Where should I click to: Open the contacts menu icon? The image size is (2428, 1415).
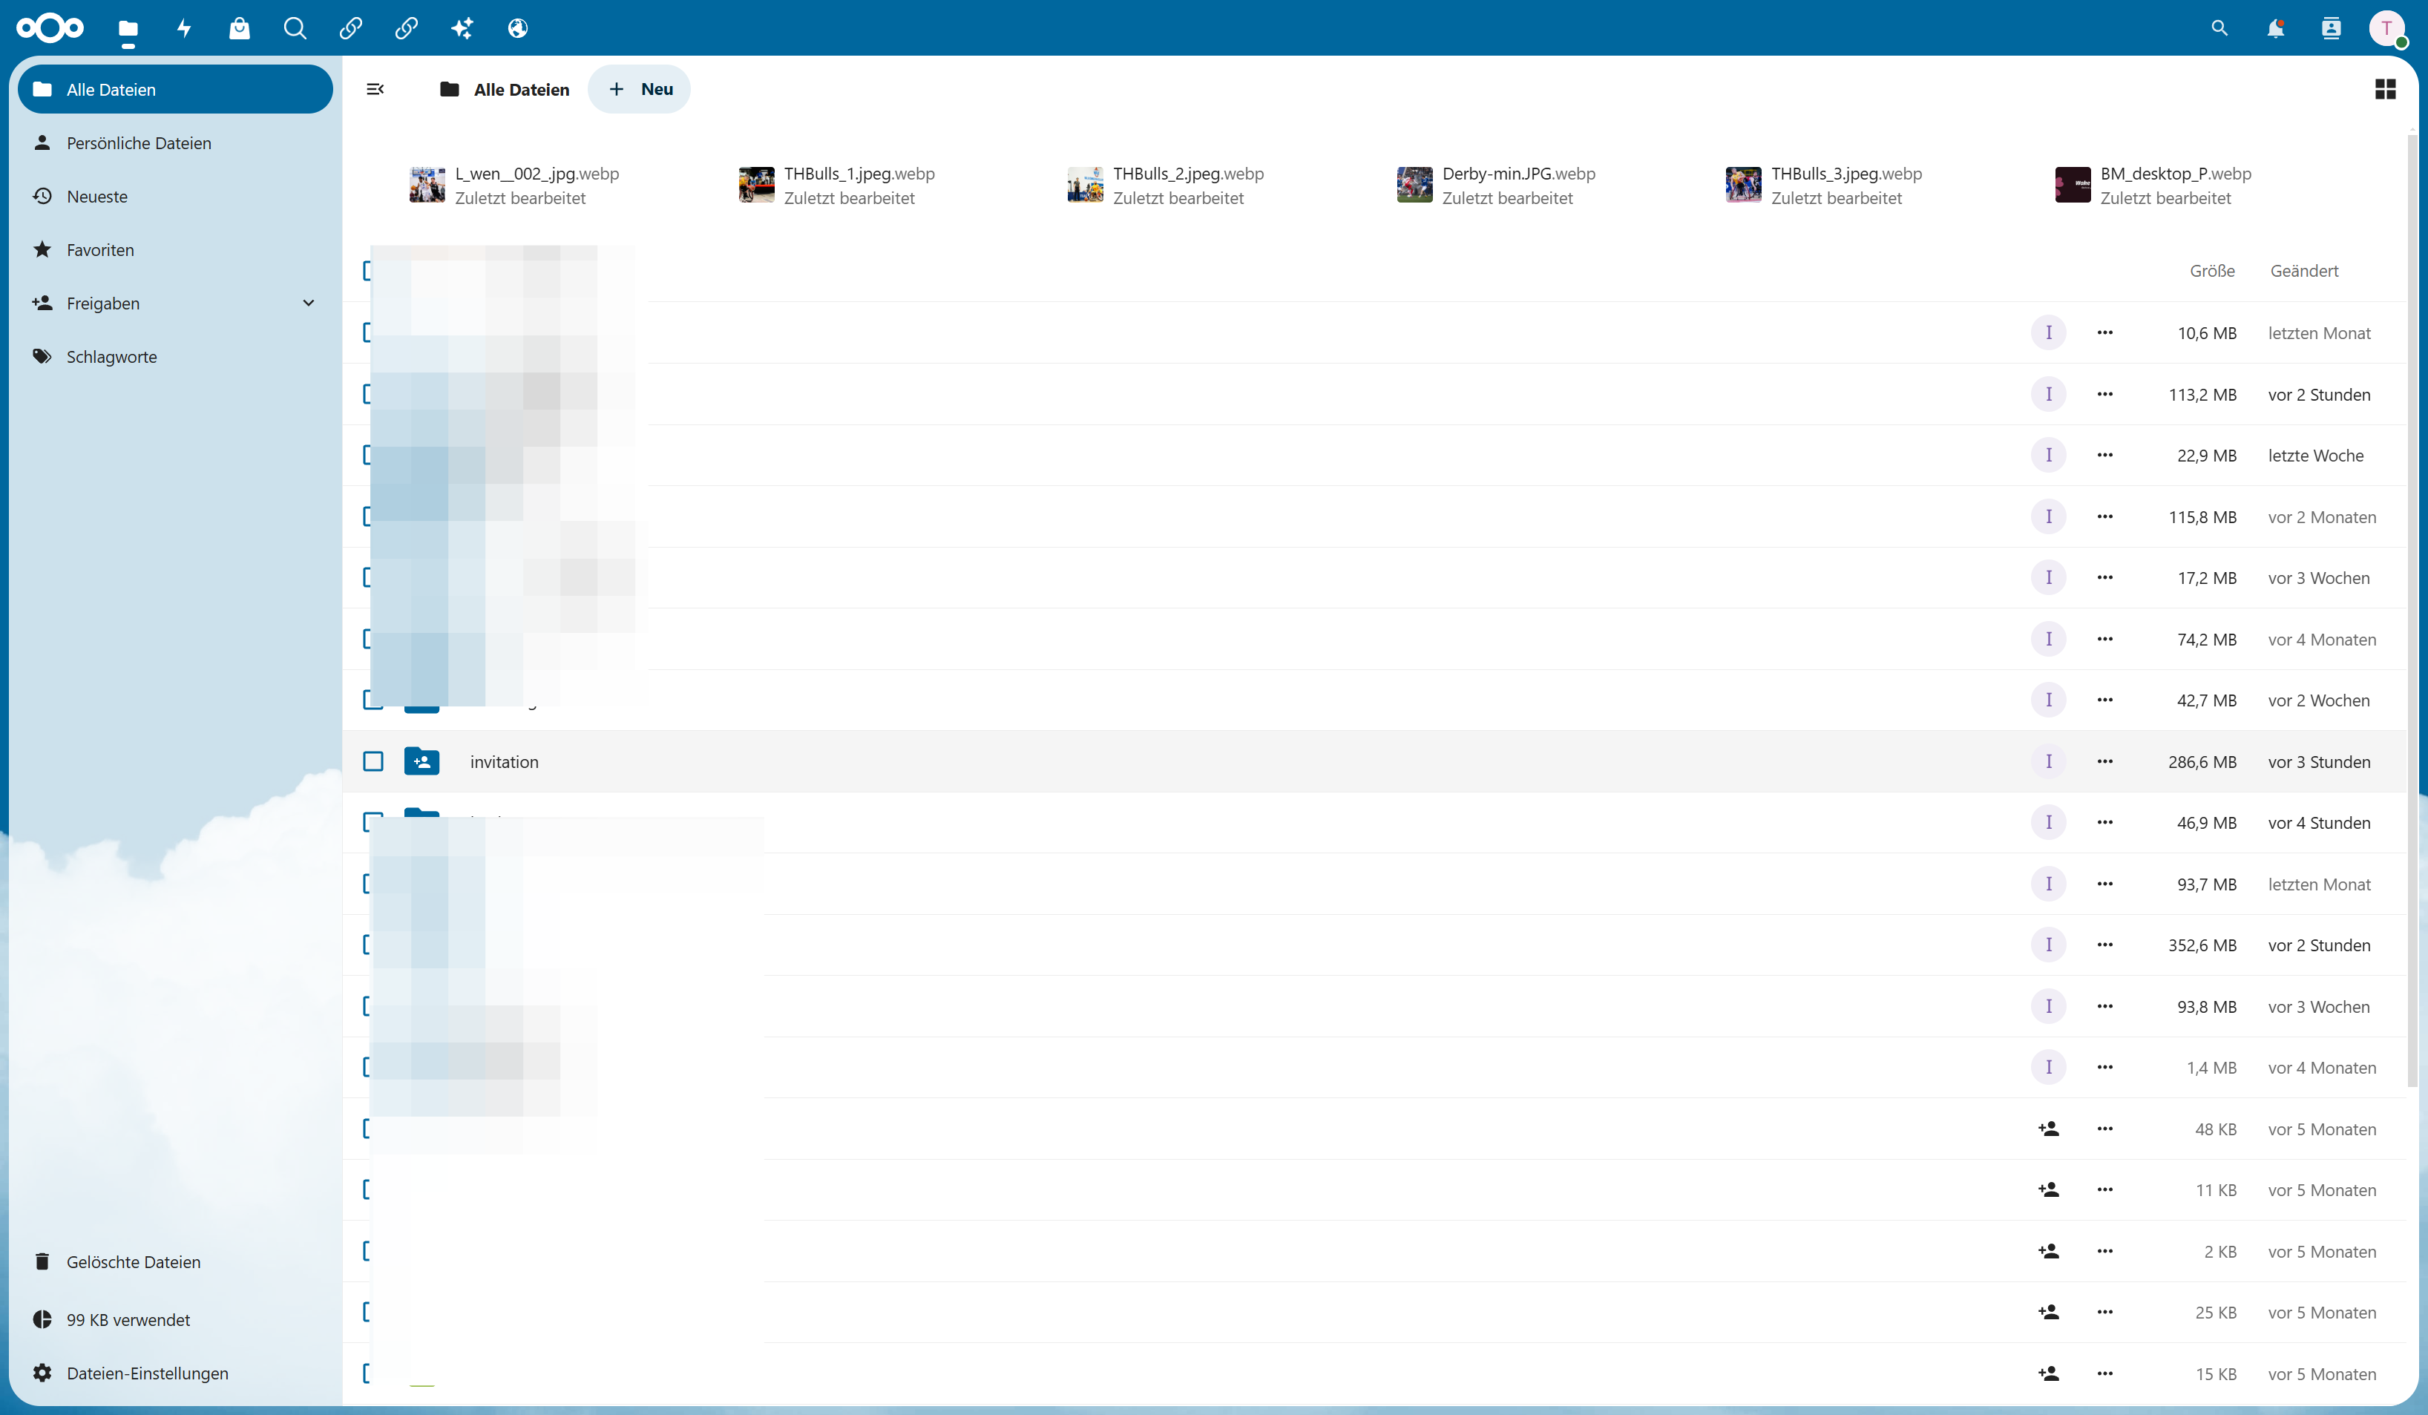[2332, 29]
